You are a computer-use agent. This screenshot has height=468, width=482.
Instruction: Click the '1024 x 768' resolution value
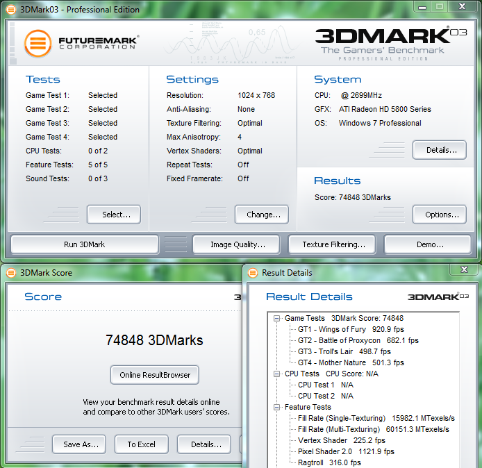[x=256, y=95]
